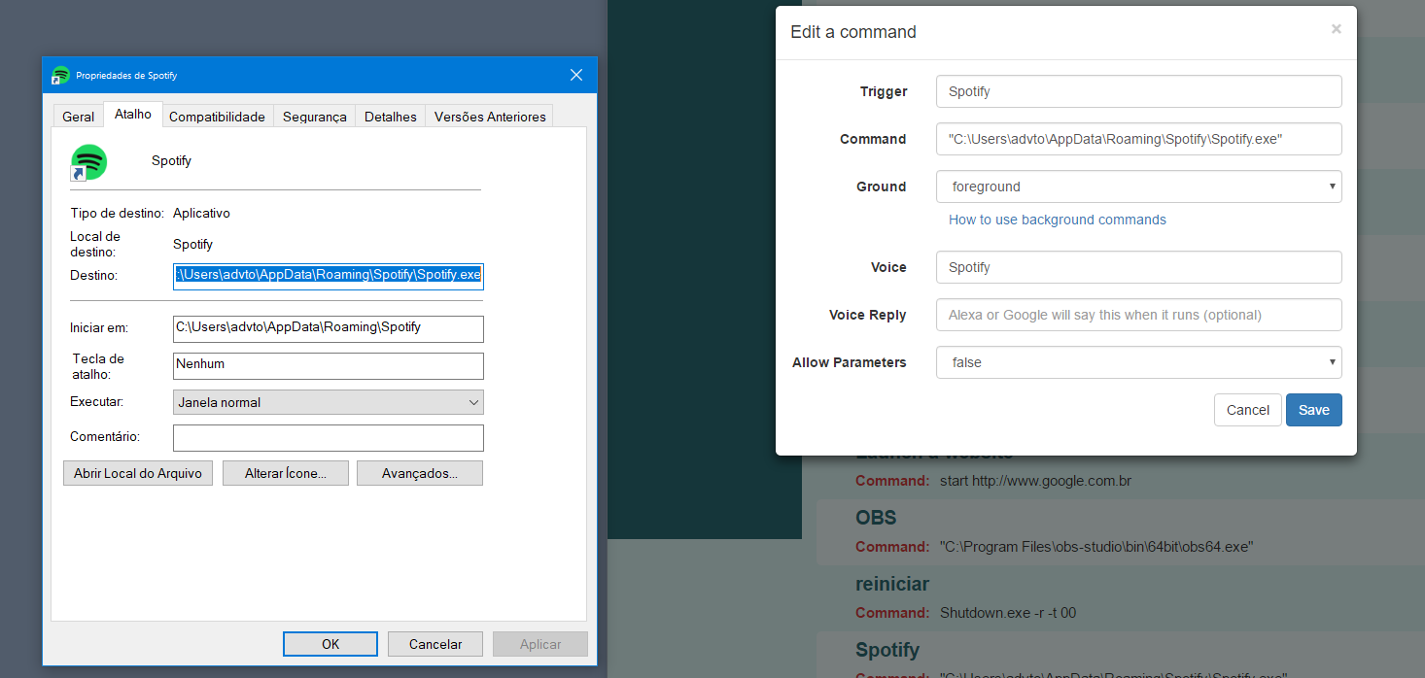
Task: Open the Ground foreground dropdown
Action: tap(1139, 186)
